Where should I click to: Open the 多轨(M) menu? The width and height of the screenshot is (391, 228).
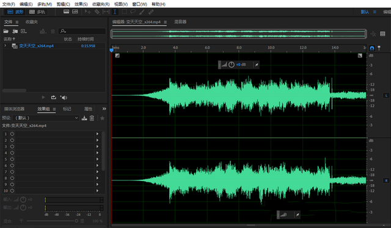(45, 4)
